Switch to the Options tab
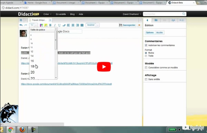 pyautogui.click(x=150, y=33)
